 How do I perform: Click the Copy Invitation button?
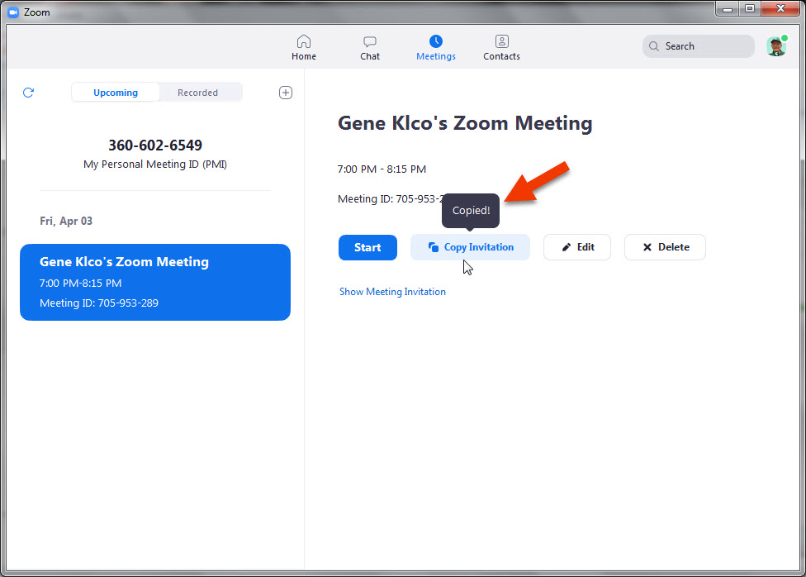click(471, 247)
